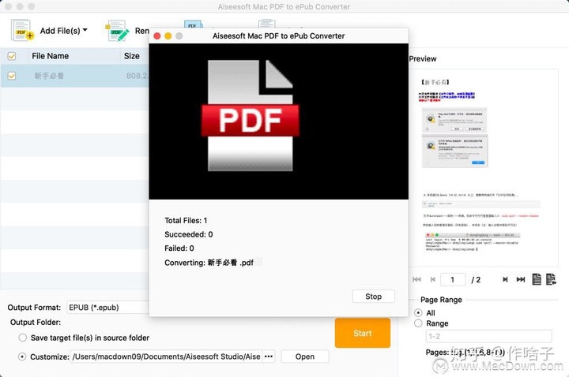Select the Customize output folder radio
The image size is (569, 377).
click(22, 356)
